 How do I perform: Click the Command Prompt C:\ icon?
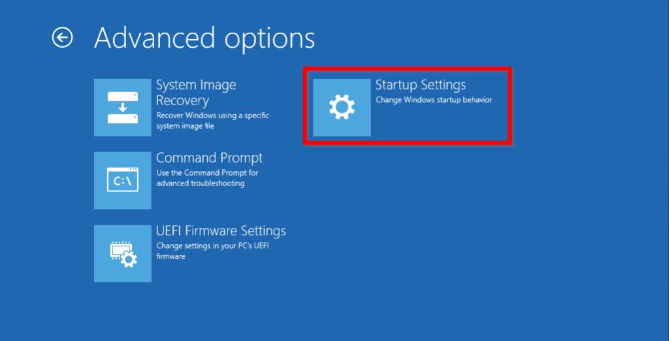pos(123,181)
